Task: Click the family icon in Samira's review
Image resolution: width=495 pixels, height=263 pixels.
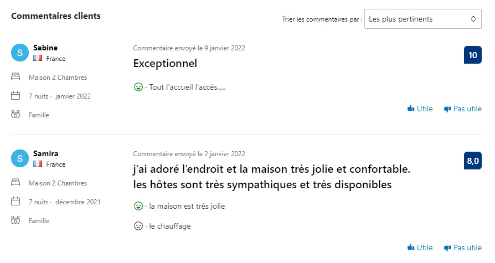Action: click(x=16, y=220)
